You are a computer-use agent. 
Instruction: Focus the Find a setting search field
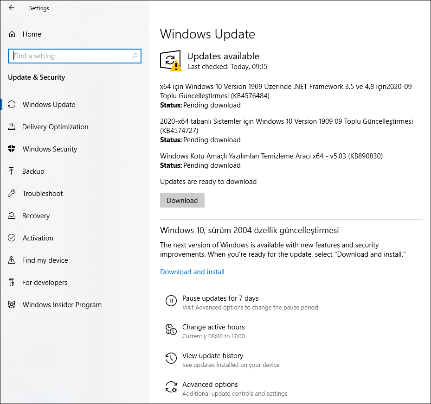70,56
